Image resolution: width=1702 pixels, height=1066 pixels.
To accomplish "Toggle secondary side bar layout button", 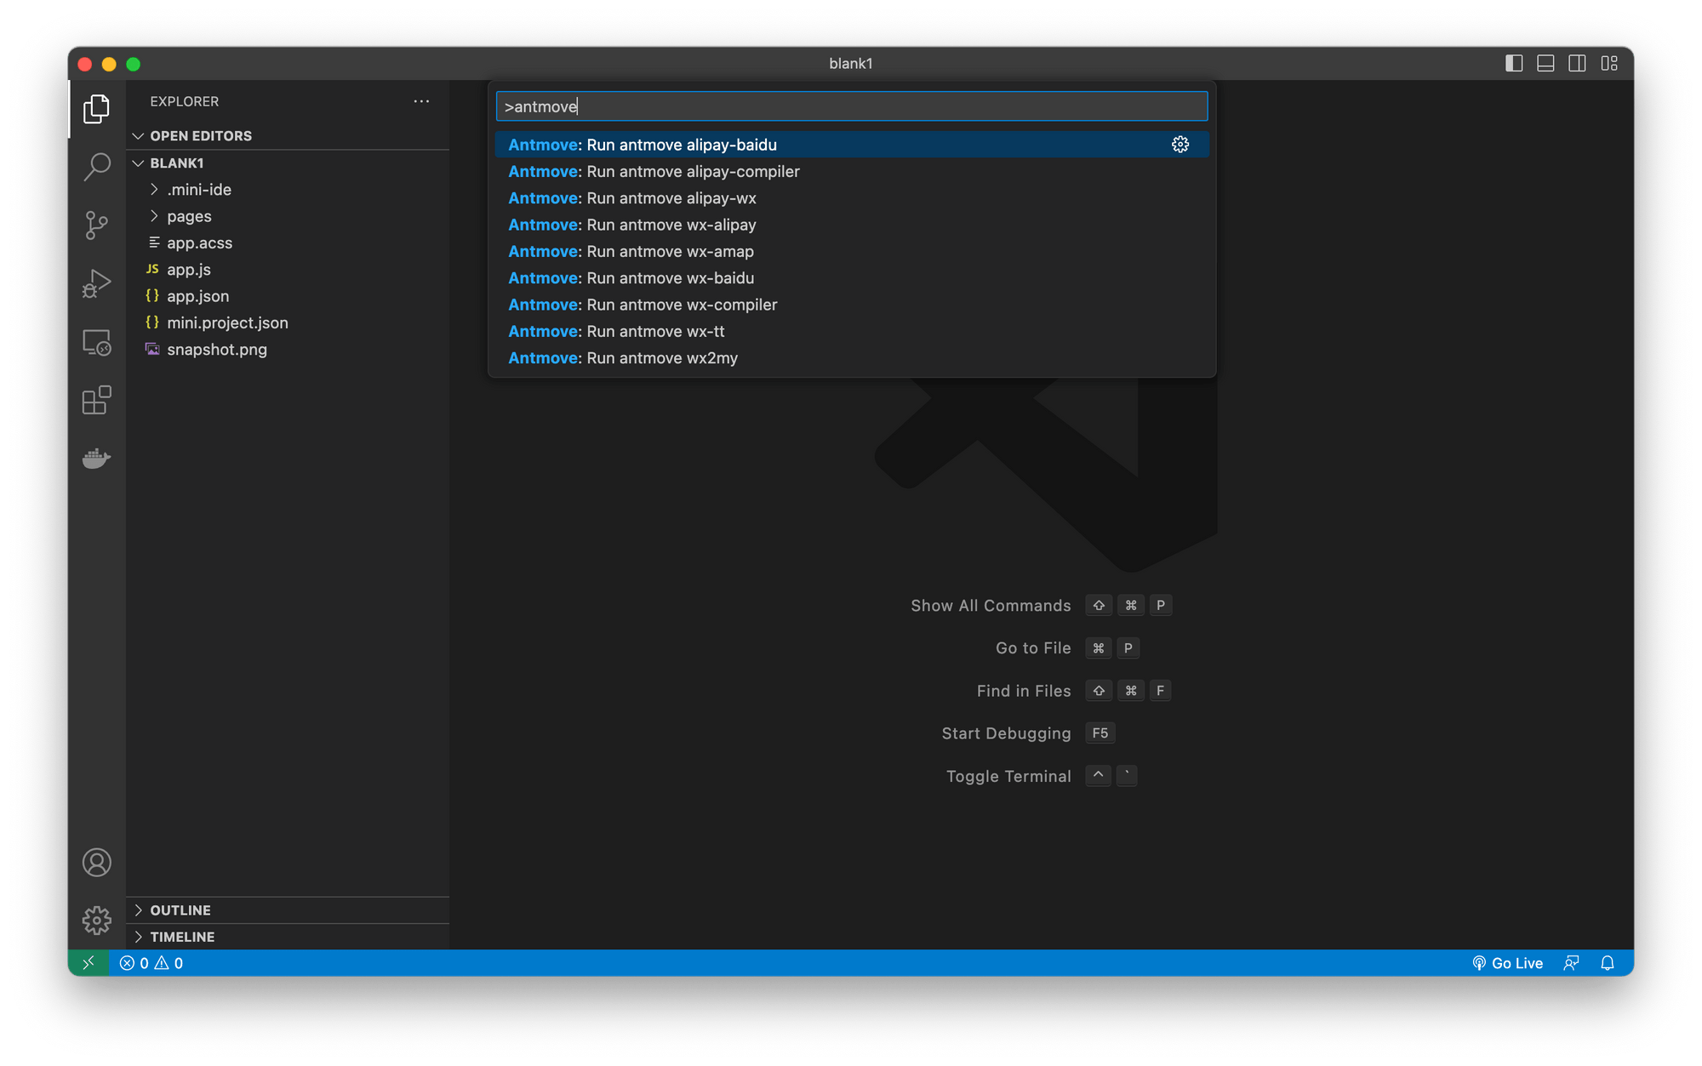I will (x=1577, y=64).
